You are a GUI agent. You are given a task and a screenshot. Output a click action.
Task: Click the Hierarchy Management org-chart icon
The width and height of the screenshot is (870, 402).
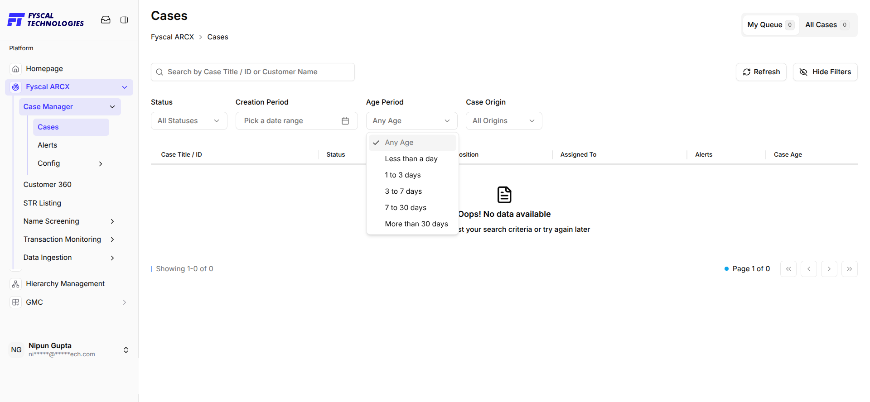[16, 284]
